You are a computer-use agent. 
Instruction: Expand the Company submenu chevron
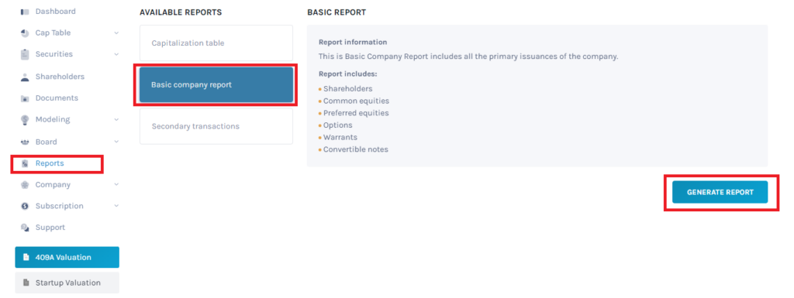click(x=116, y=185)
